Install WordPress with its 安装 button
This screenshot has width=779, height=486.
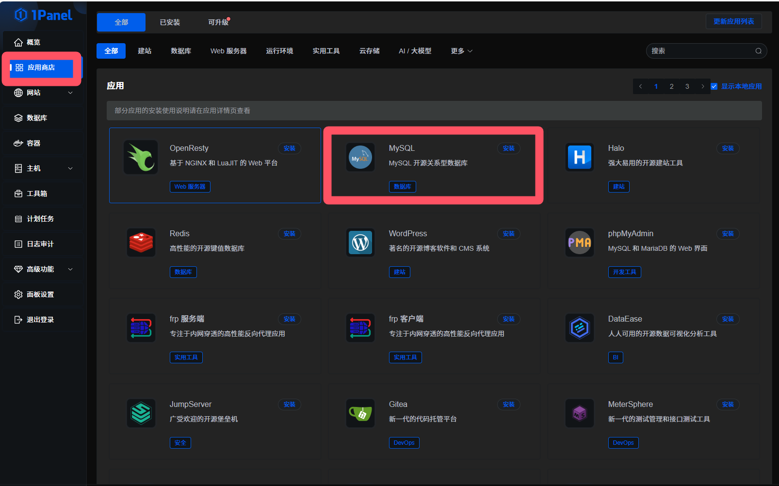click(x=509, y=234)
